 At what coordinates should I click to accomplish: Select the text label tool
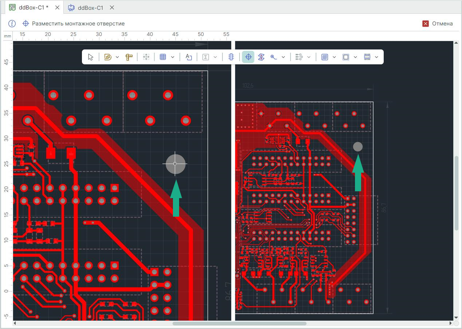189,57
